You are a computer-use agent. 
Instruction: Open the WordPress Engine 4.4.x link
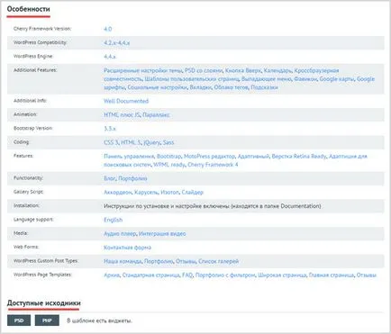[110, 57]
